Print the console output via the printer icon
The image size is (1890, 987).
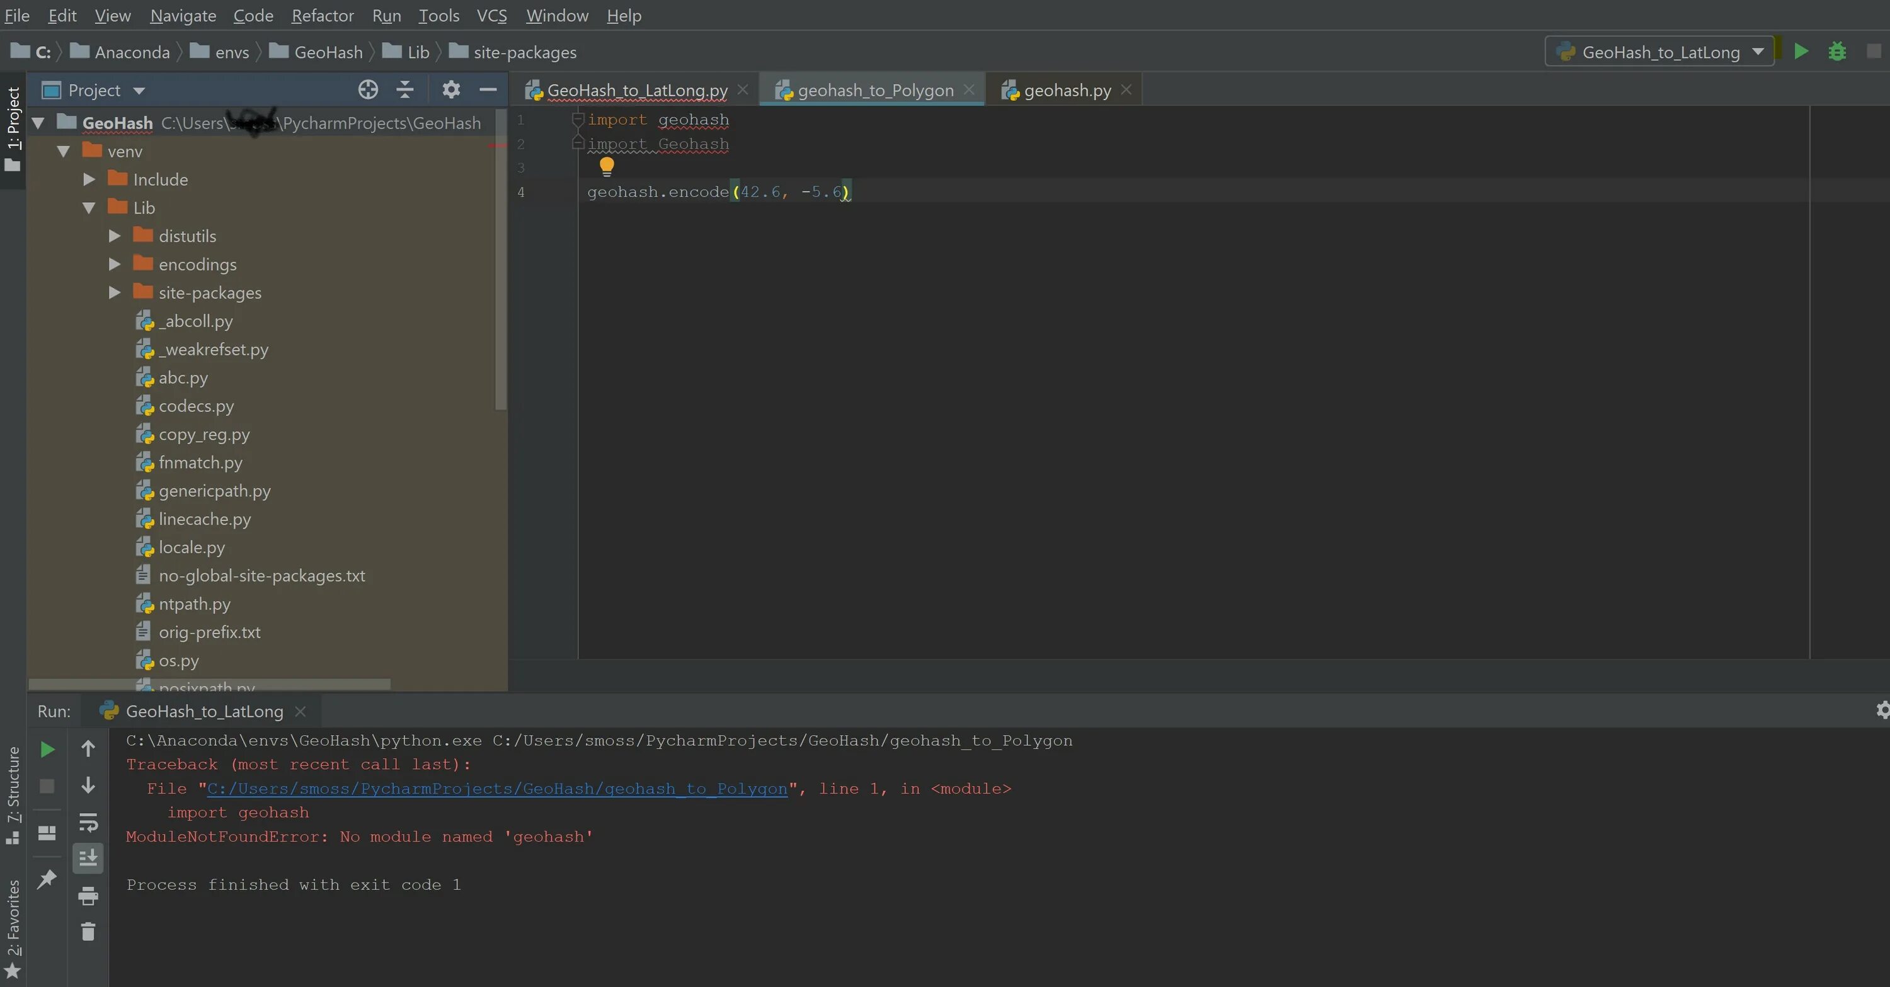88,895
